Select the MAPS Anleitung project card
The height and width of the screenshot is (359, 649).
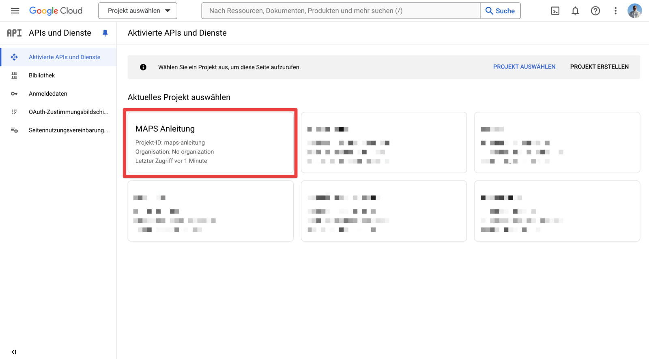coord(211,143)
